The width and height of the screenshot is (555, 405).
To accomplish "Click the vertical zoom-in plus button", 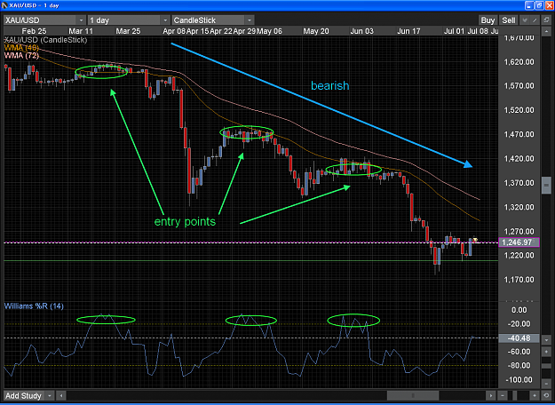I will 546,352.
